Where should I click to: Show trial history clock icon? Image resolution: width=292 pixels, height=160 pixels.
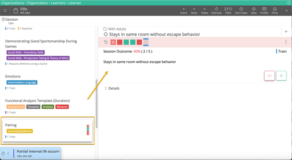pos(106,42)
